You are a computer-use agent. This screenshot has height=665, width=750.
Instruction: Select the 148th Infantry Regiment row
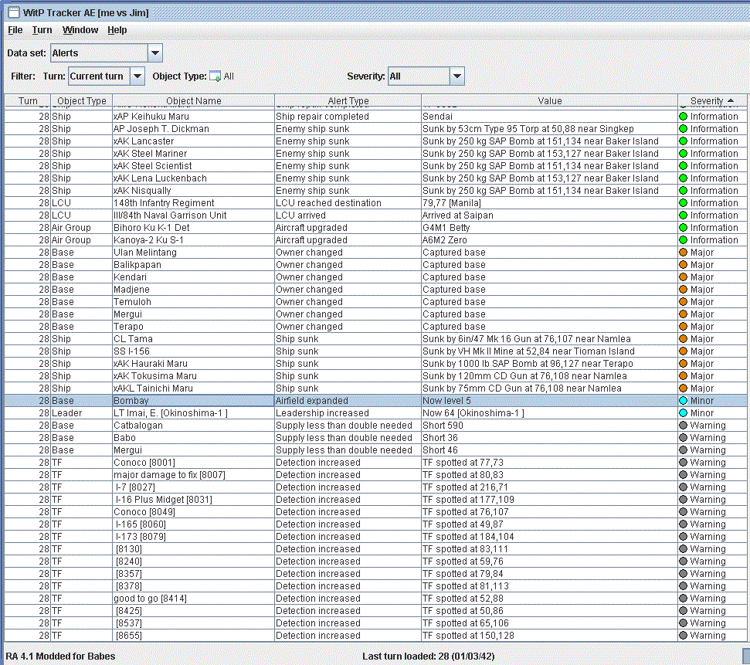click(x=164, y=203)
